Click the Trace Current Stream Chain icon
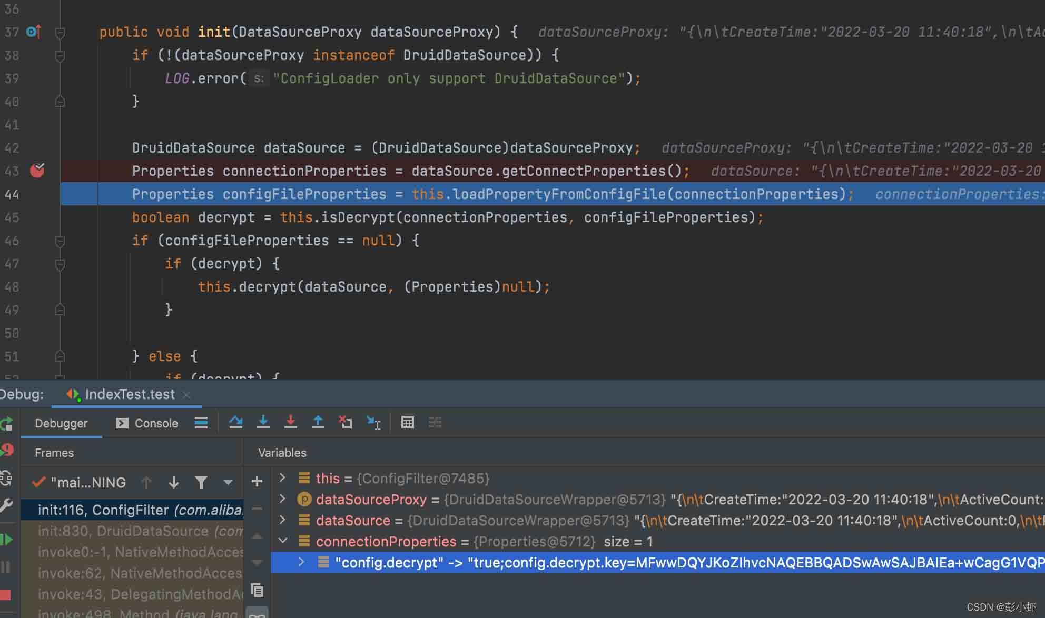 click(x=435, y=422)
